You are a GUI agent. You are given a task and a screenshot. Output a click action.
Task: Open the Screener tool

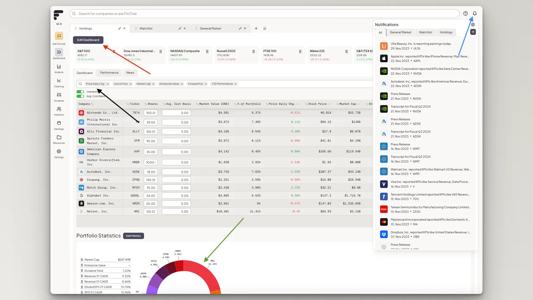(x=59, y=97)
